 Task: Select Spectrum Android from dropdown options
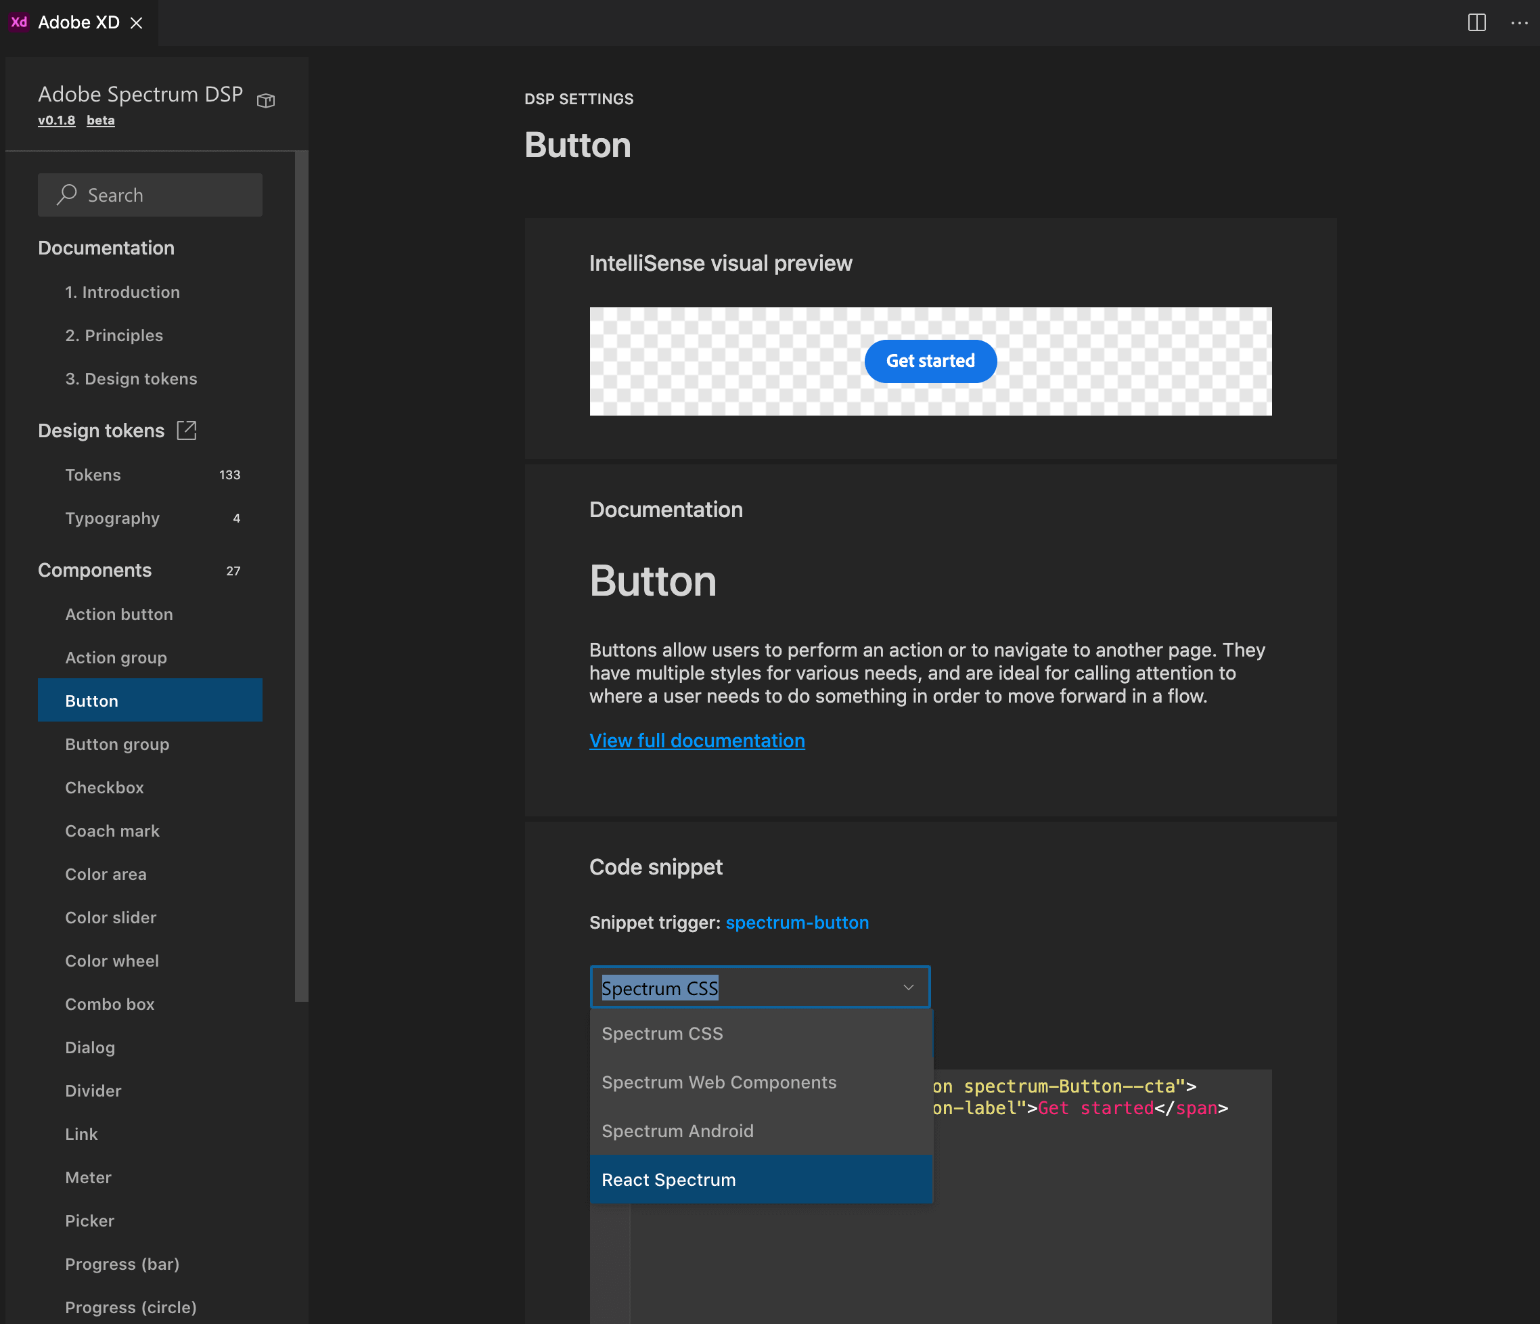coord(677,1132)
